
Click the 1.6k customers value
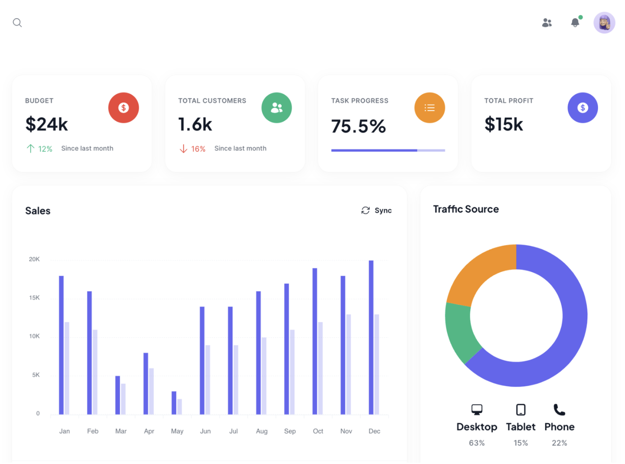[x=195, y=124]
